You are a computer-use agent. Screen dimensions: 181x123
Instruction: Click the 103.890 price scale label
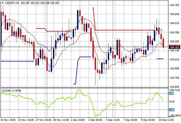174,69
